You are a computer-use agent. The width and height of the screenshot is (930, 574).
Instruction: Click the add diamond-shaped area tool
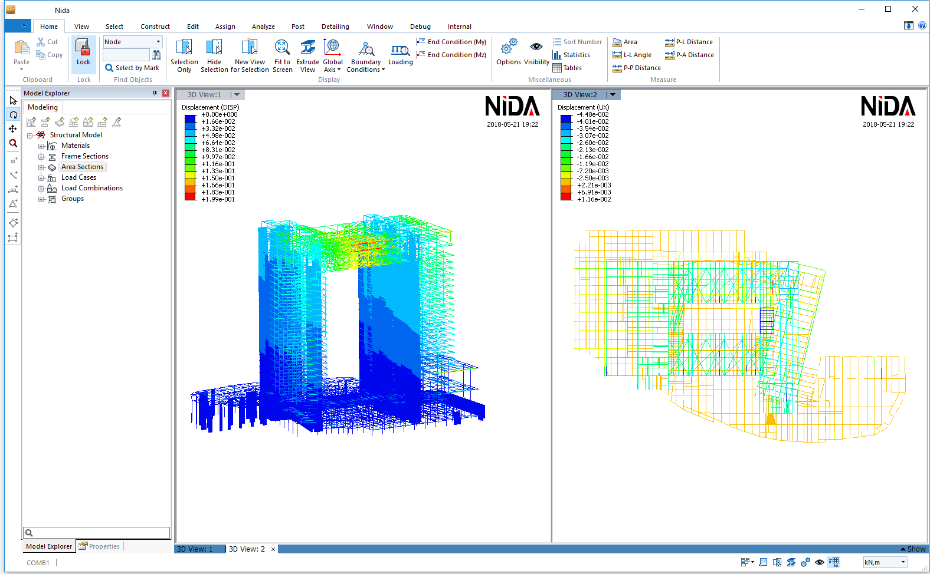pos(13,223)
